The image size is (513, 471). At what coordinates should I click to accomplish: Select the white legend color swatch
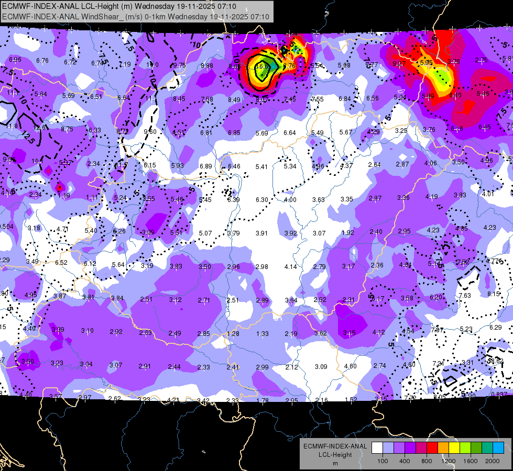[x=377, y=448]
